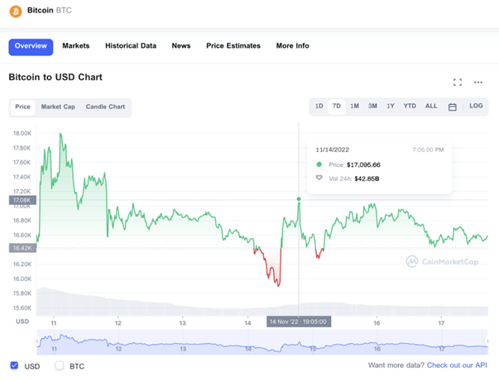Viewport: 499px width, 381px height.
Task: Click the left handle of range slider
Action: tap(38, 343)
